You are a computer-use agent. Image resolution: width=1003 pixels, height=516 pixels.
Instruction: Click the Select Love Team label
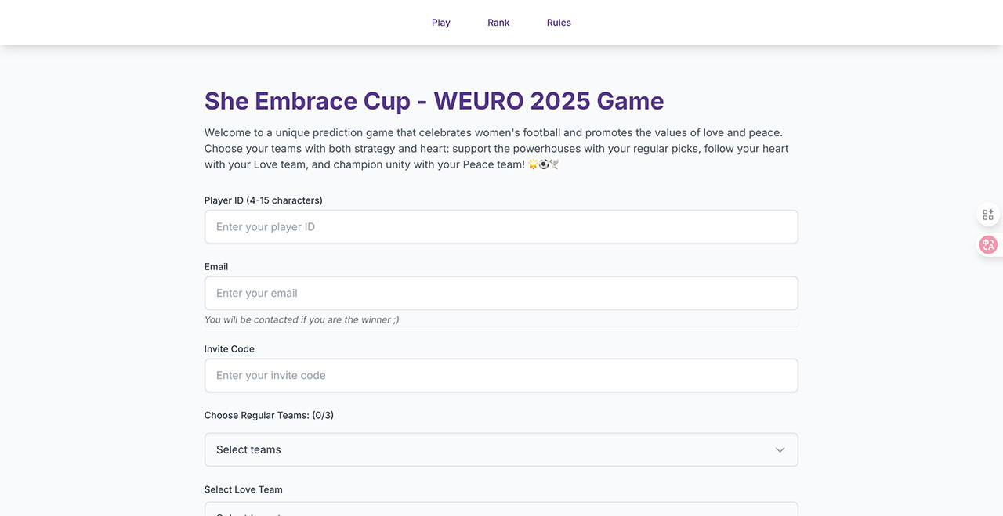(244, 490)
